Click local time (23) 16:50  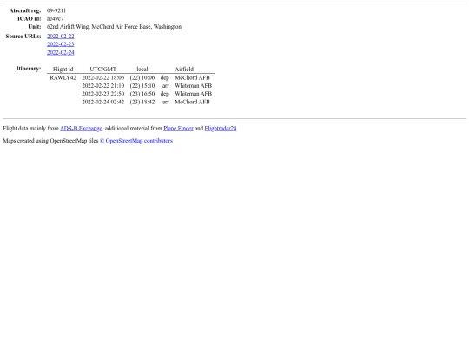click(142, 94)
